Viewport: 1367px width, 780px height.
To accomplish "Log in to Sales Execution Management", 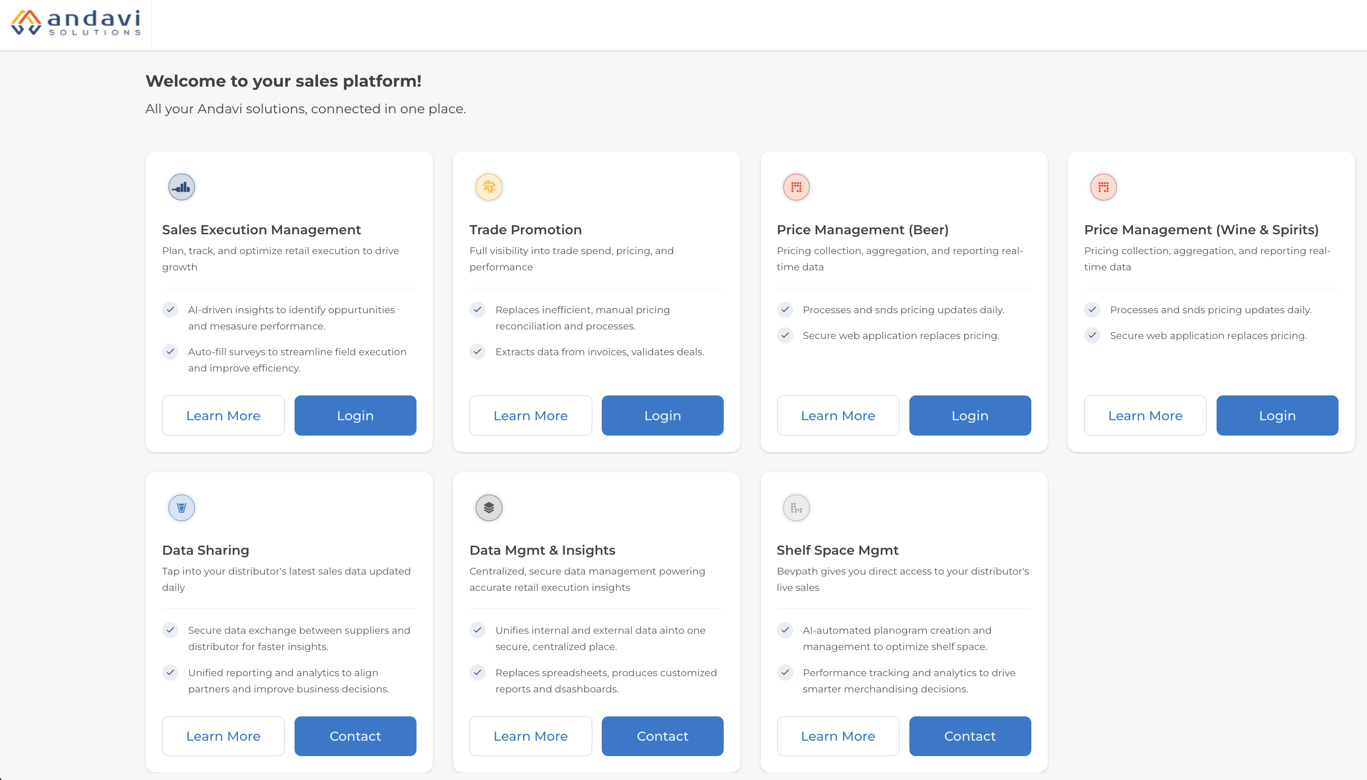I will coord(355,415).
